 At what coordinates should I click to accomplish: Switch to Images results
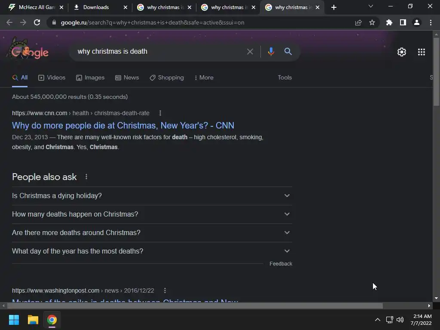(x=90, y=78)
